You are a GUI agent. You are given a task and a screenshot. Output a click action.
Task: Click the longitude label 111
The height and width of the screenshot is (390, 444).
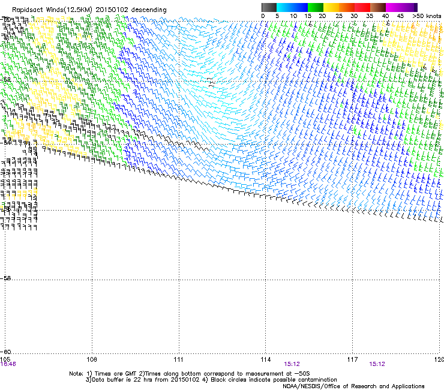(178, 359)
